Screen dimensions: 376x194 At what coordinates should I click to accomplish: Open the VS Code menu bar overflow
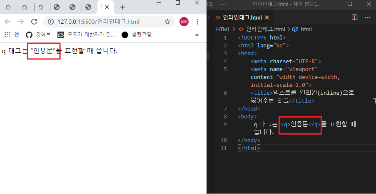pos(224,4)
